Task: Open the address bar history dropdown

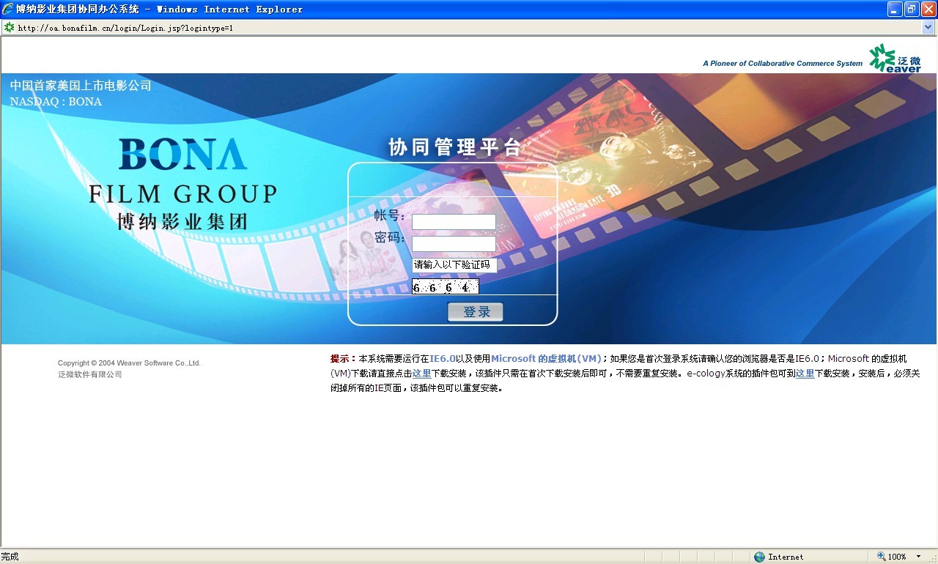Action: click(x=928, y=27)
